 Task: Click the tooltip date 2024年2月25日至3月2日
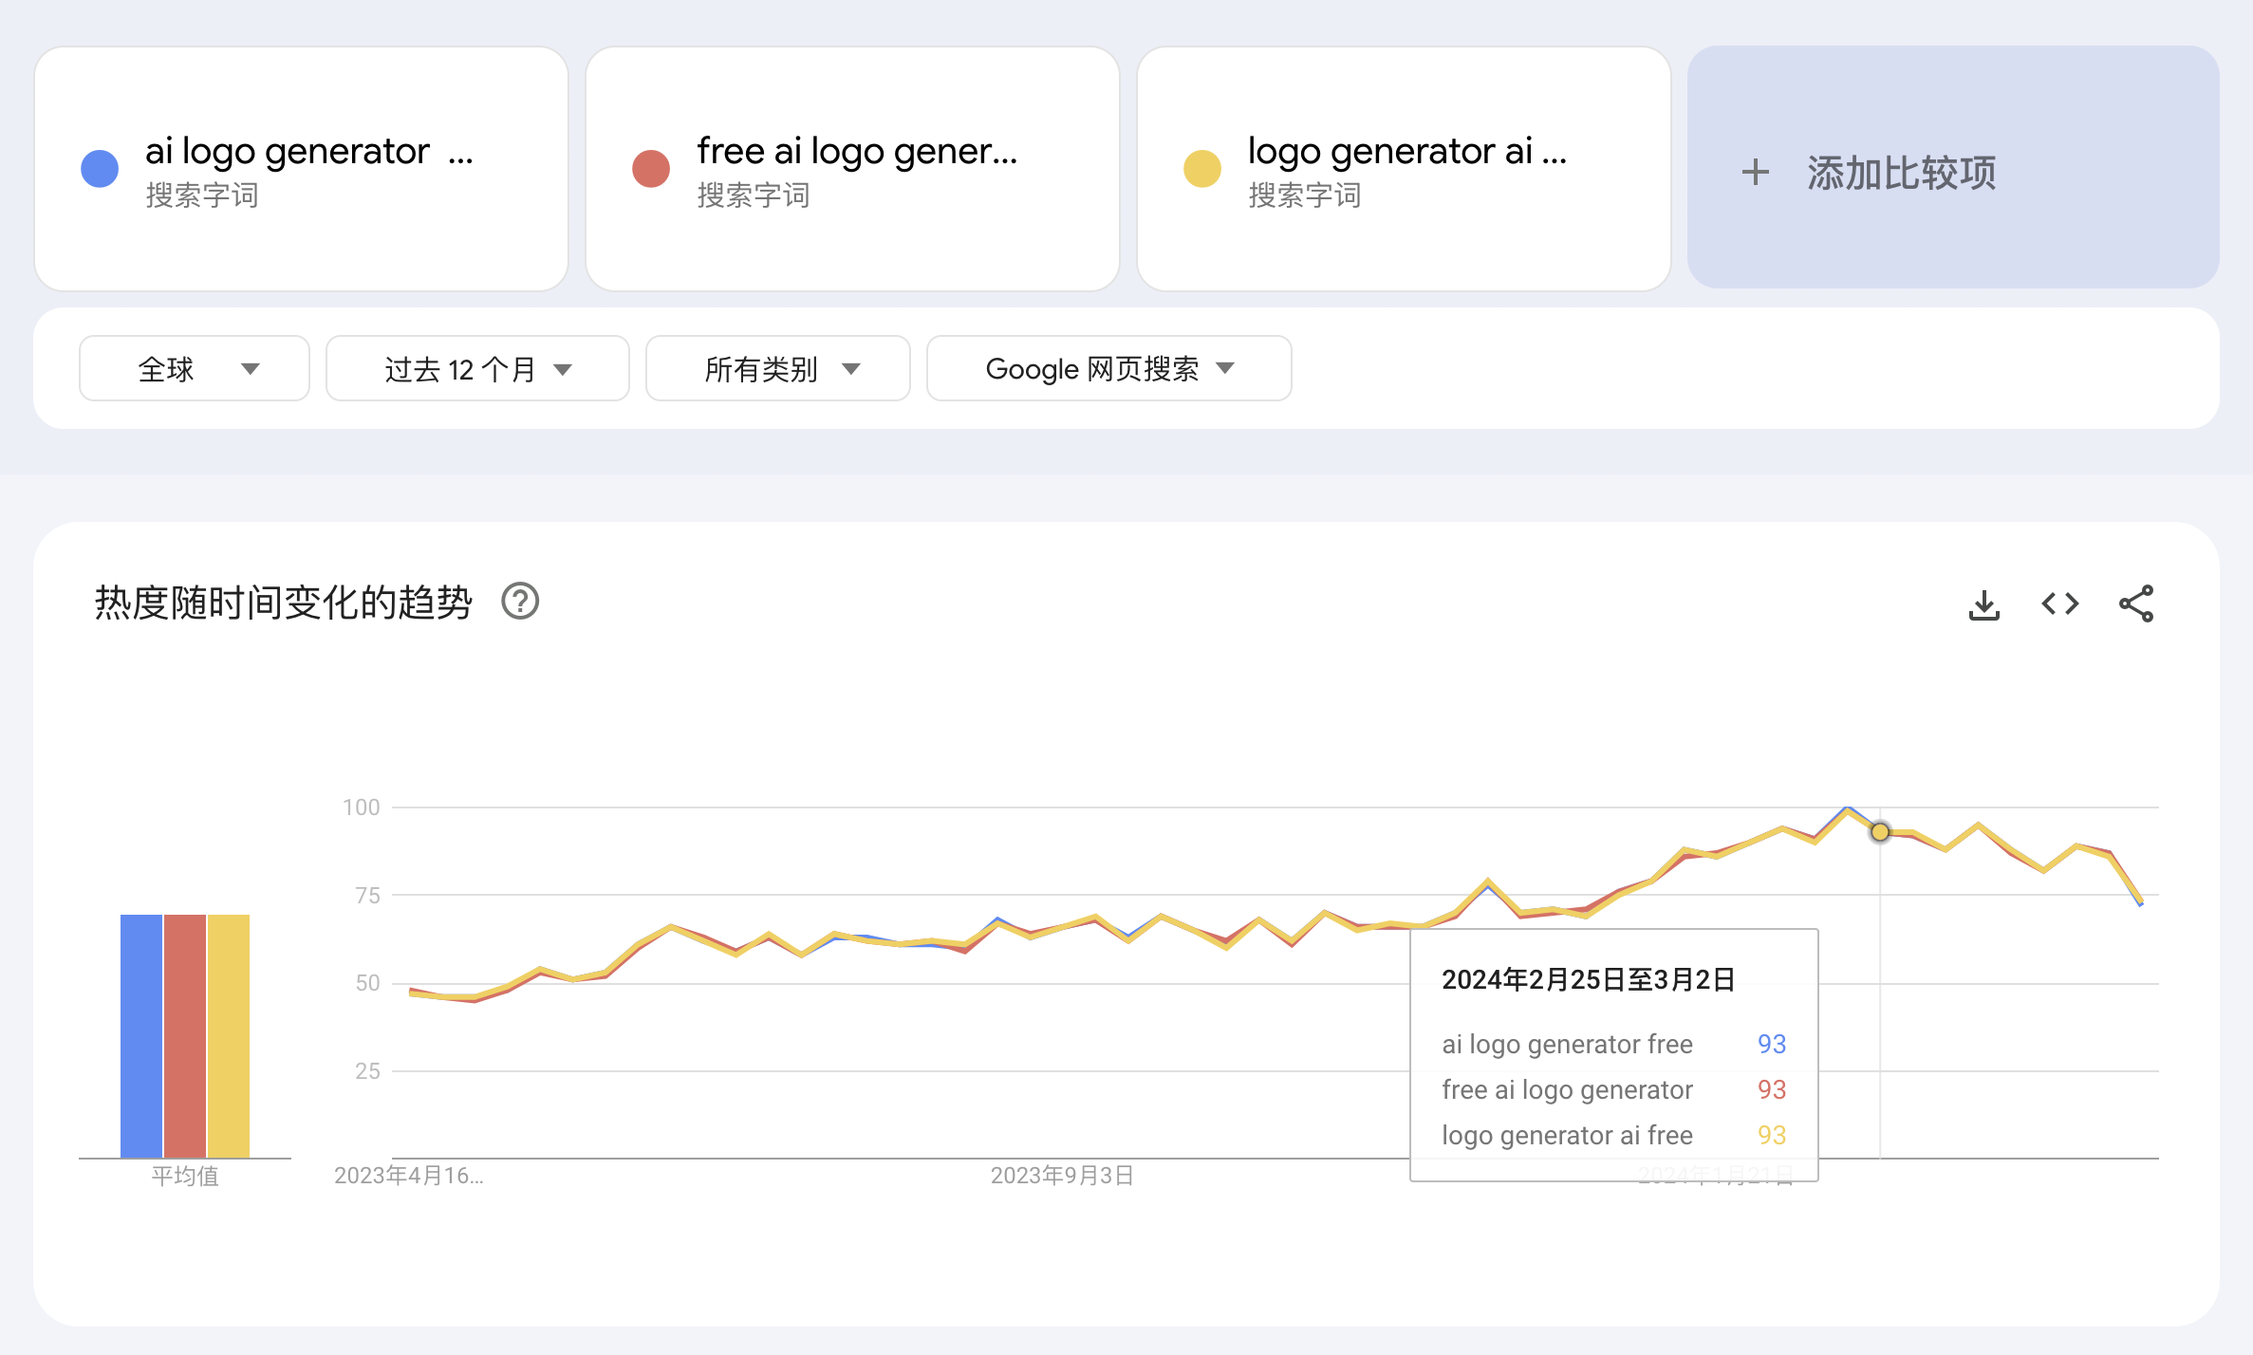pyautogui.click(x=1589, y=979)
